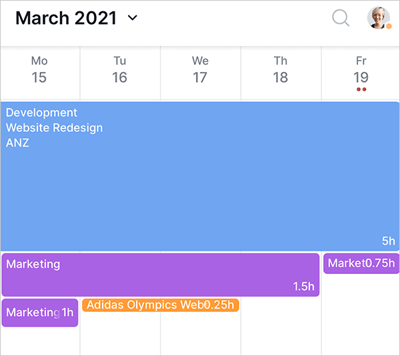This screenshot has width=400, height=356.
Task: Click the orange status dot on avatar
Action: [x=389, y=26]
